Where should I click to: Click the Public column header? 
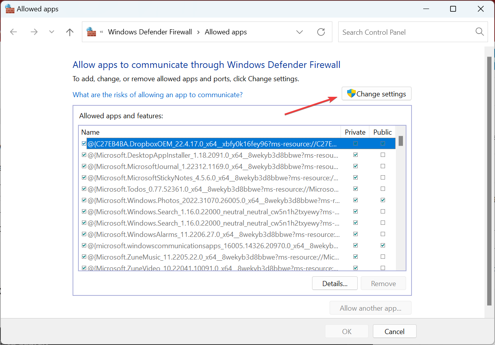pos(382,132)
